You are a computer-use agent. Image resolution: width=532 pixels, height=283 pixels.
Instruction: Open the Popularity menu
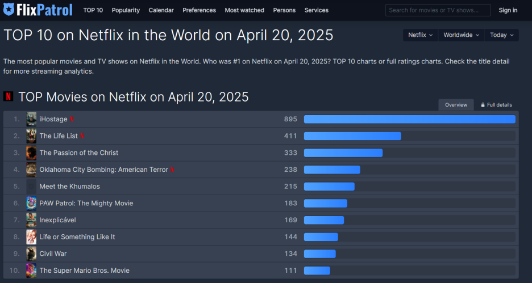(x=126, y=10)
